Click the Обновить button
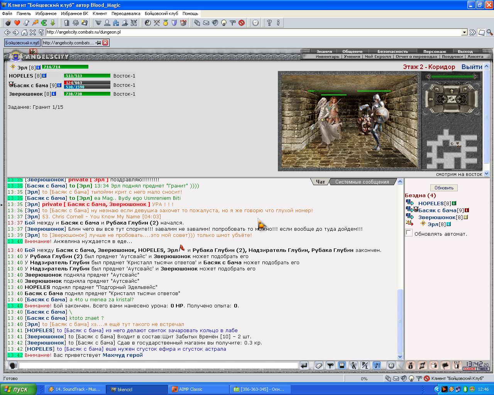Screen dimensions: 494x395 pos(444,188)
